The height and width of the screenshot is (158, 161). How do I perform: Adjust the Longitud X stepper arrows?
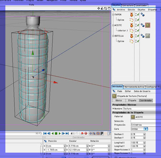[144, 143]
